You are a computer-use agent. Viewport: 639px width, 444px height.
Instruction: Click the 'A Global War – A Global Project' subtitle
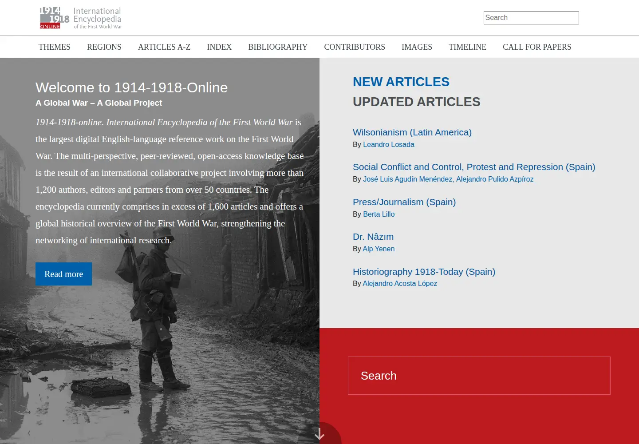pos(99,103)
